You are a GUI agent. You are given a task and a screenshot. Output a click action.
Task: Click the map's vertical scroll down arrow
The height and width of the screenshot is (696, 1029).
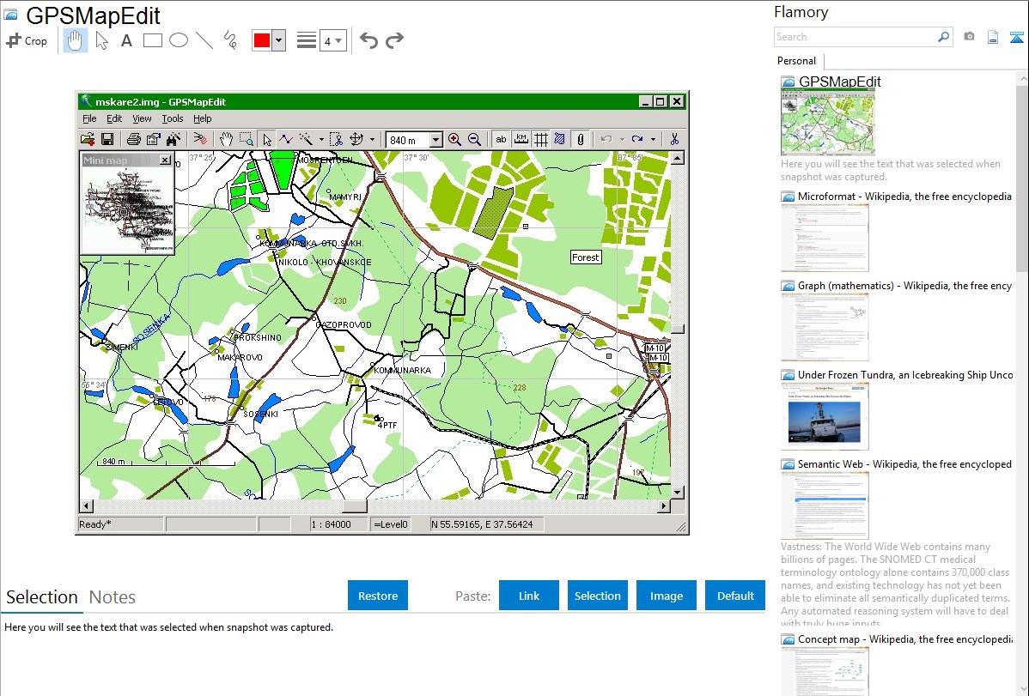pyautogui.click(x=677, y=492)
